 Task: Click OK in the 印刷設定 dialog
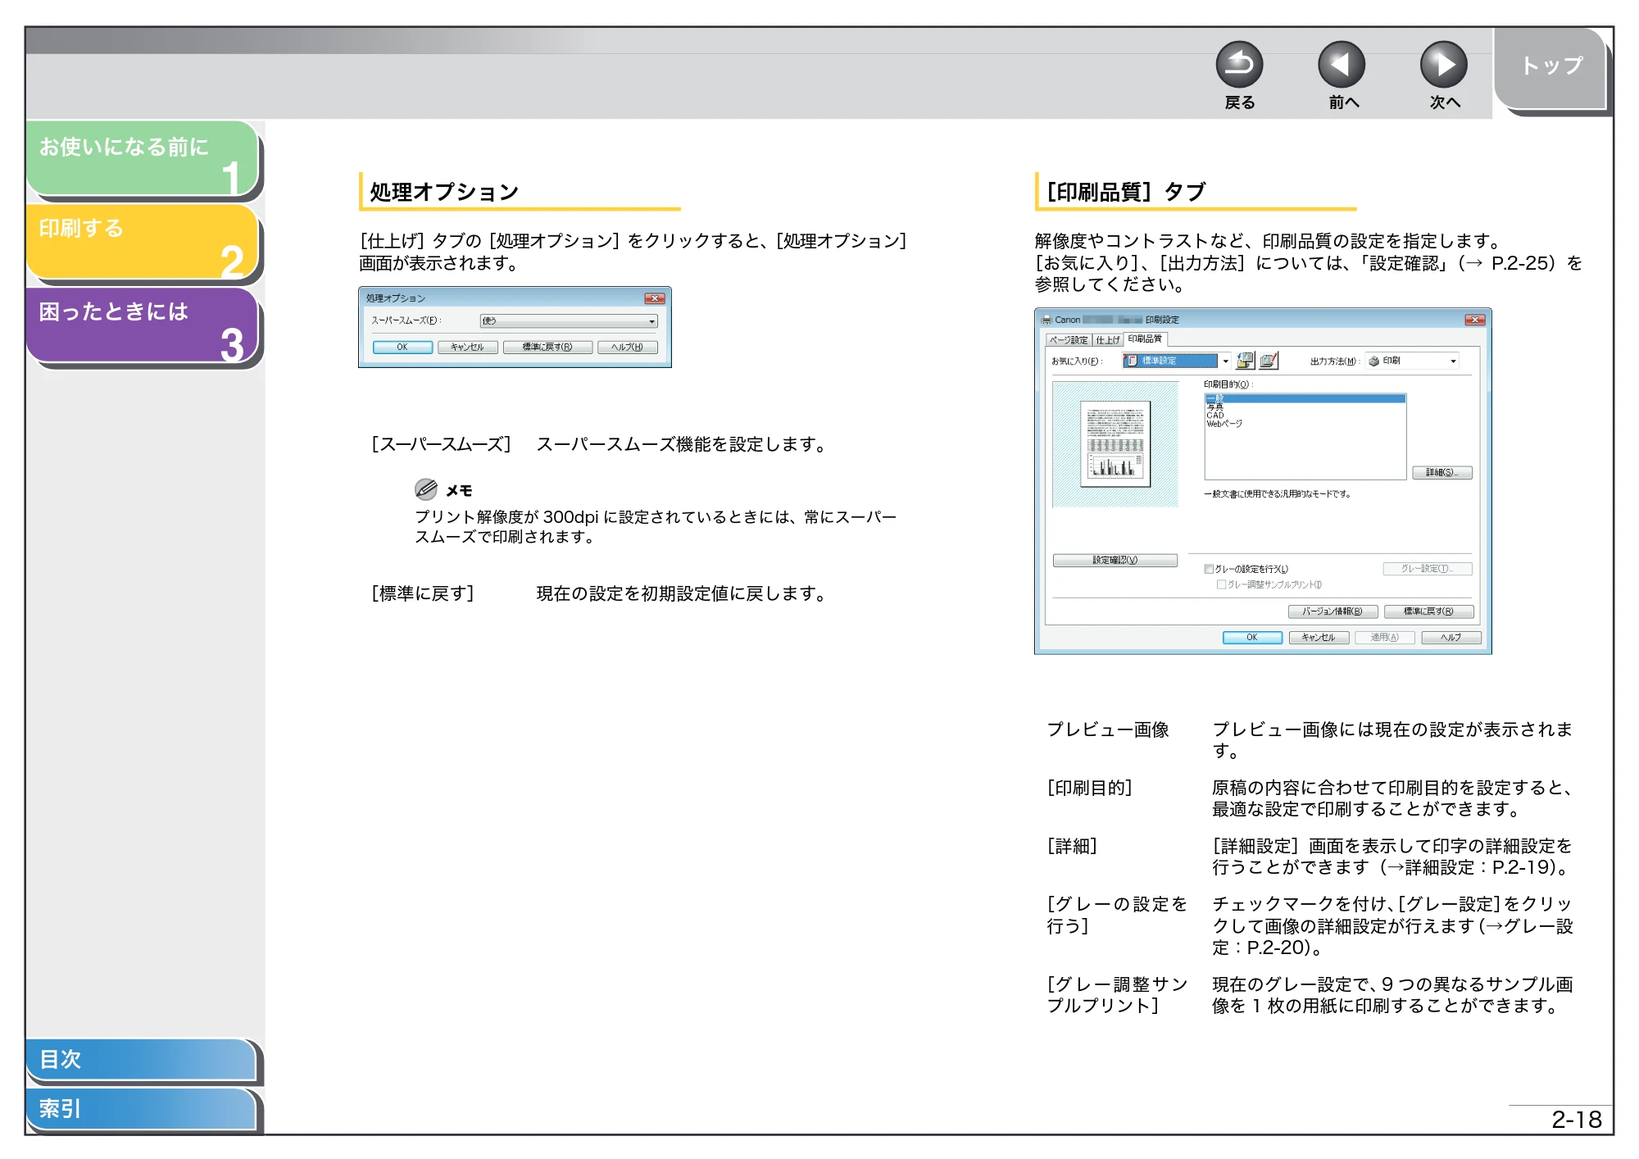pos(1252,638)
